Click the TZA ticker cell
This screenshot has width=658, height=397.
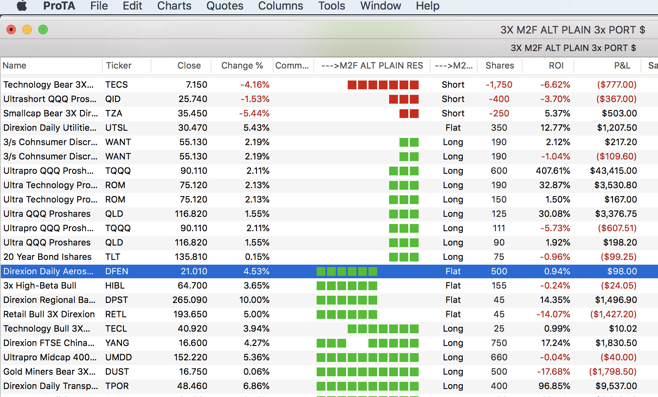click(x=114, y=114)
